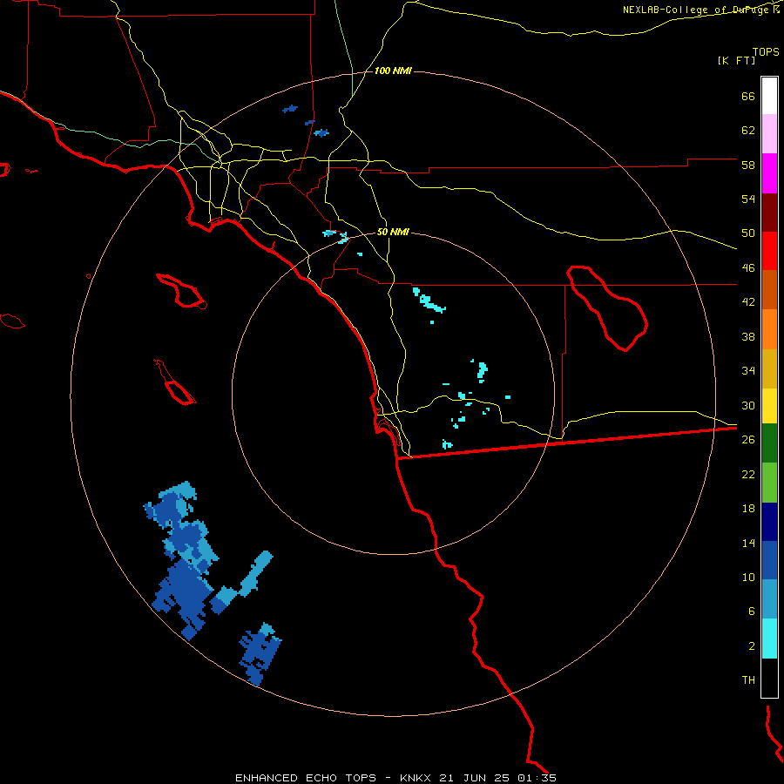The height and width of the screenshot is (784, 784).
Task: Click the legend value "30"
Action: [x=748, y=405]
